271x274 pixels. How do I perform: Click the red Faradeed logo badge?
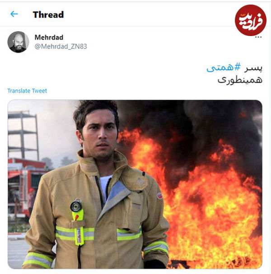251,20
